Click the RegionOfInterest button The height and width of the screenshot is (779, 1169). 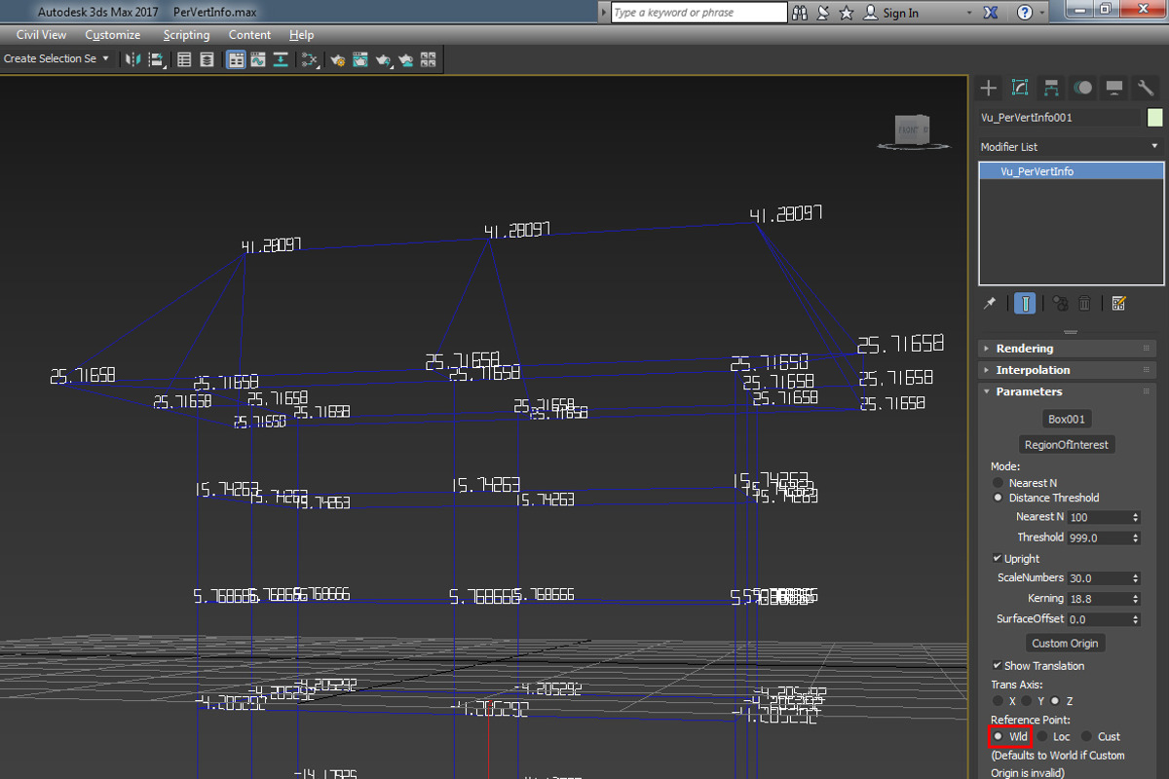point(1068,445)
